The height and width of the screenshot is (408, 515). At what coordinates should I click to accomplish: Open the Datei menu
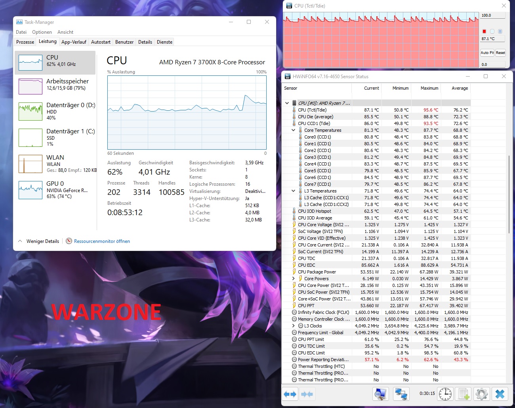(21, 32)
